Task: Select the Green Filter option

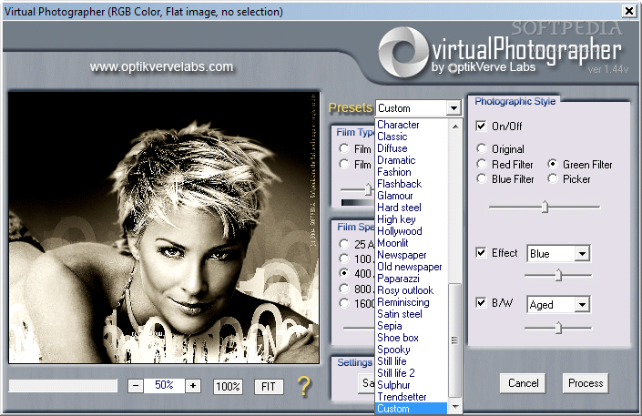Action: click(553, 164)
